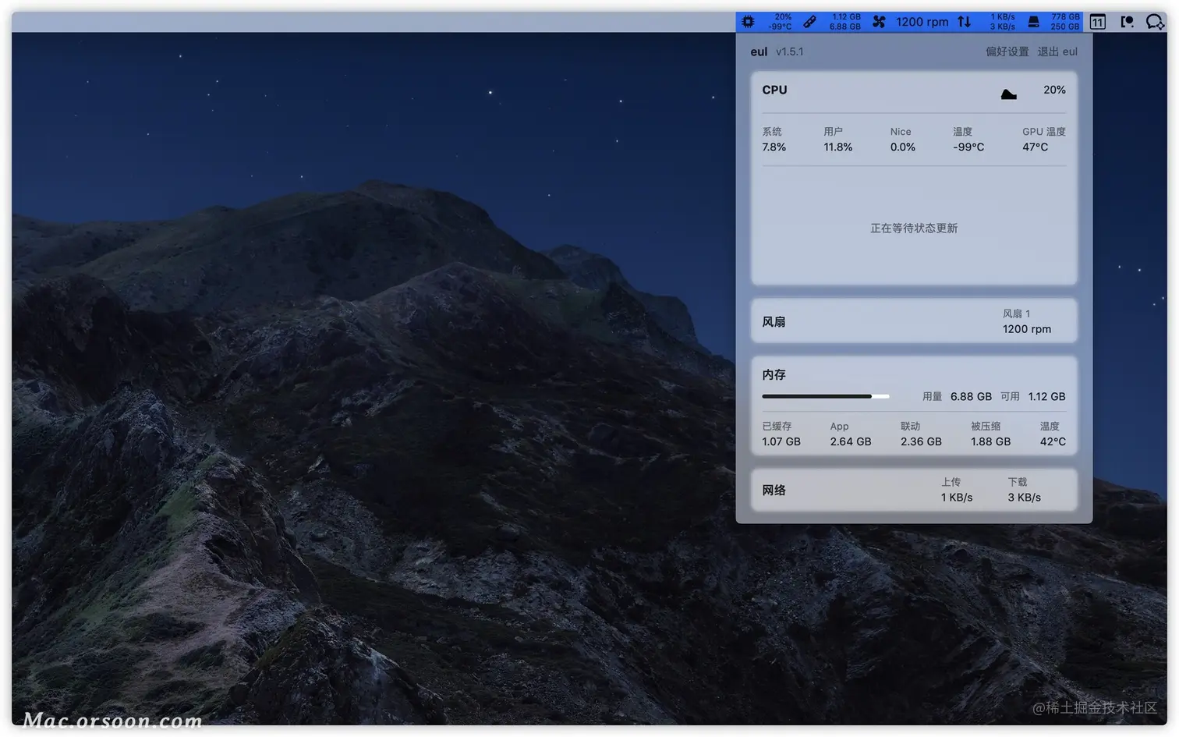Click the 250 GB disk value in menu bar

point(1065,27)
